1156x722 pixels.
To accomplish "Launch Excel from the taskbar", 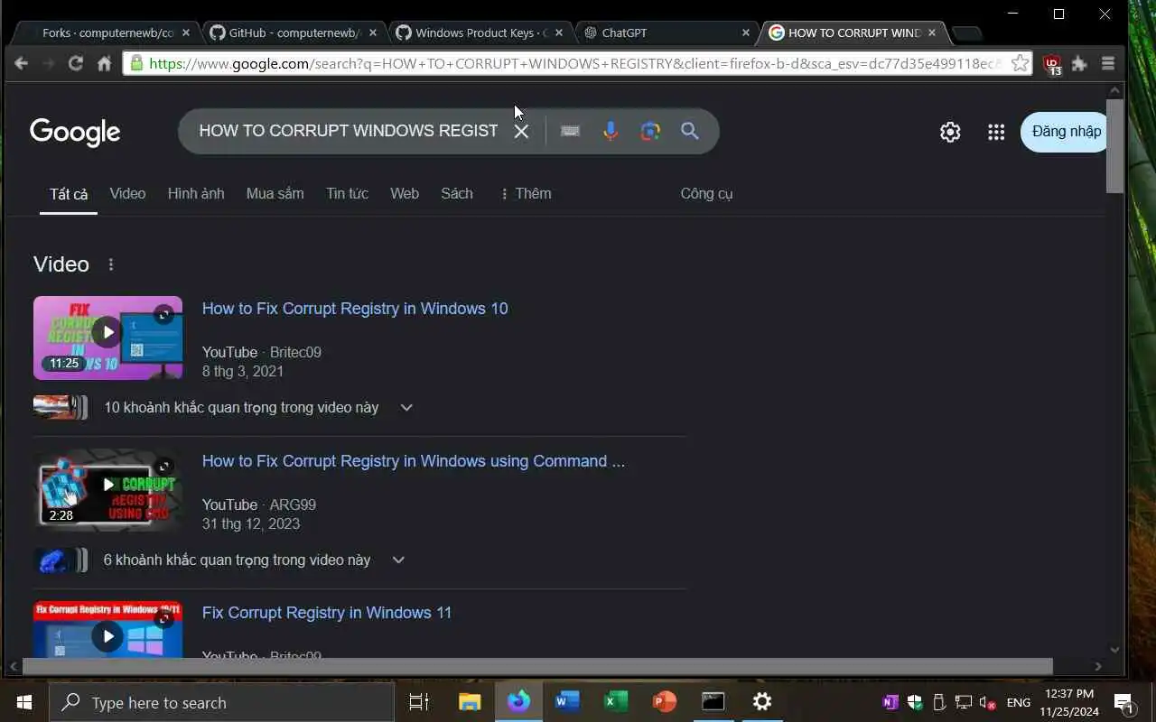I will click(x=616, y=702).
